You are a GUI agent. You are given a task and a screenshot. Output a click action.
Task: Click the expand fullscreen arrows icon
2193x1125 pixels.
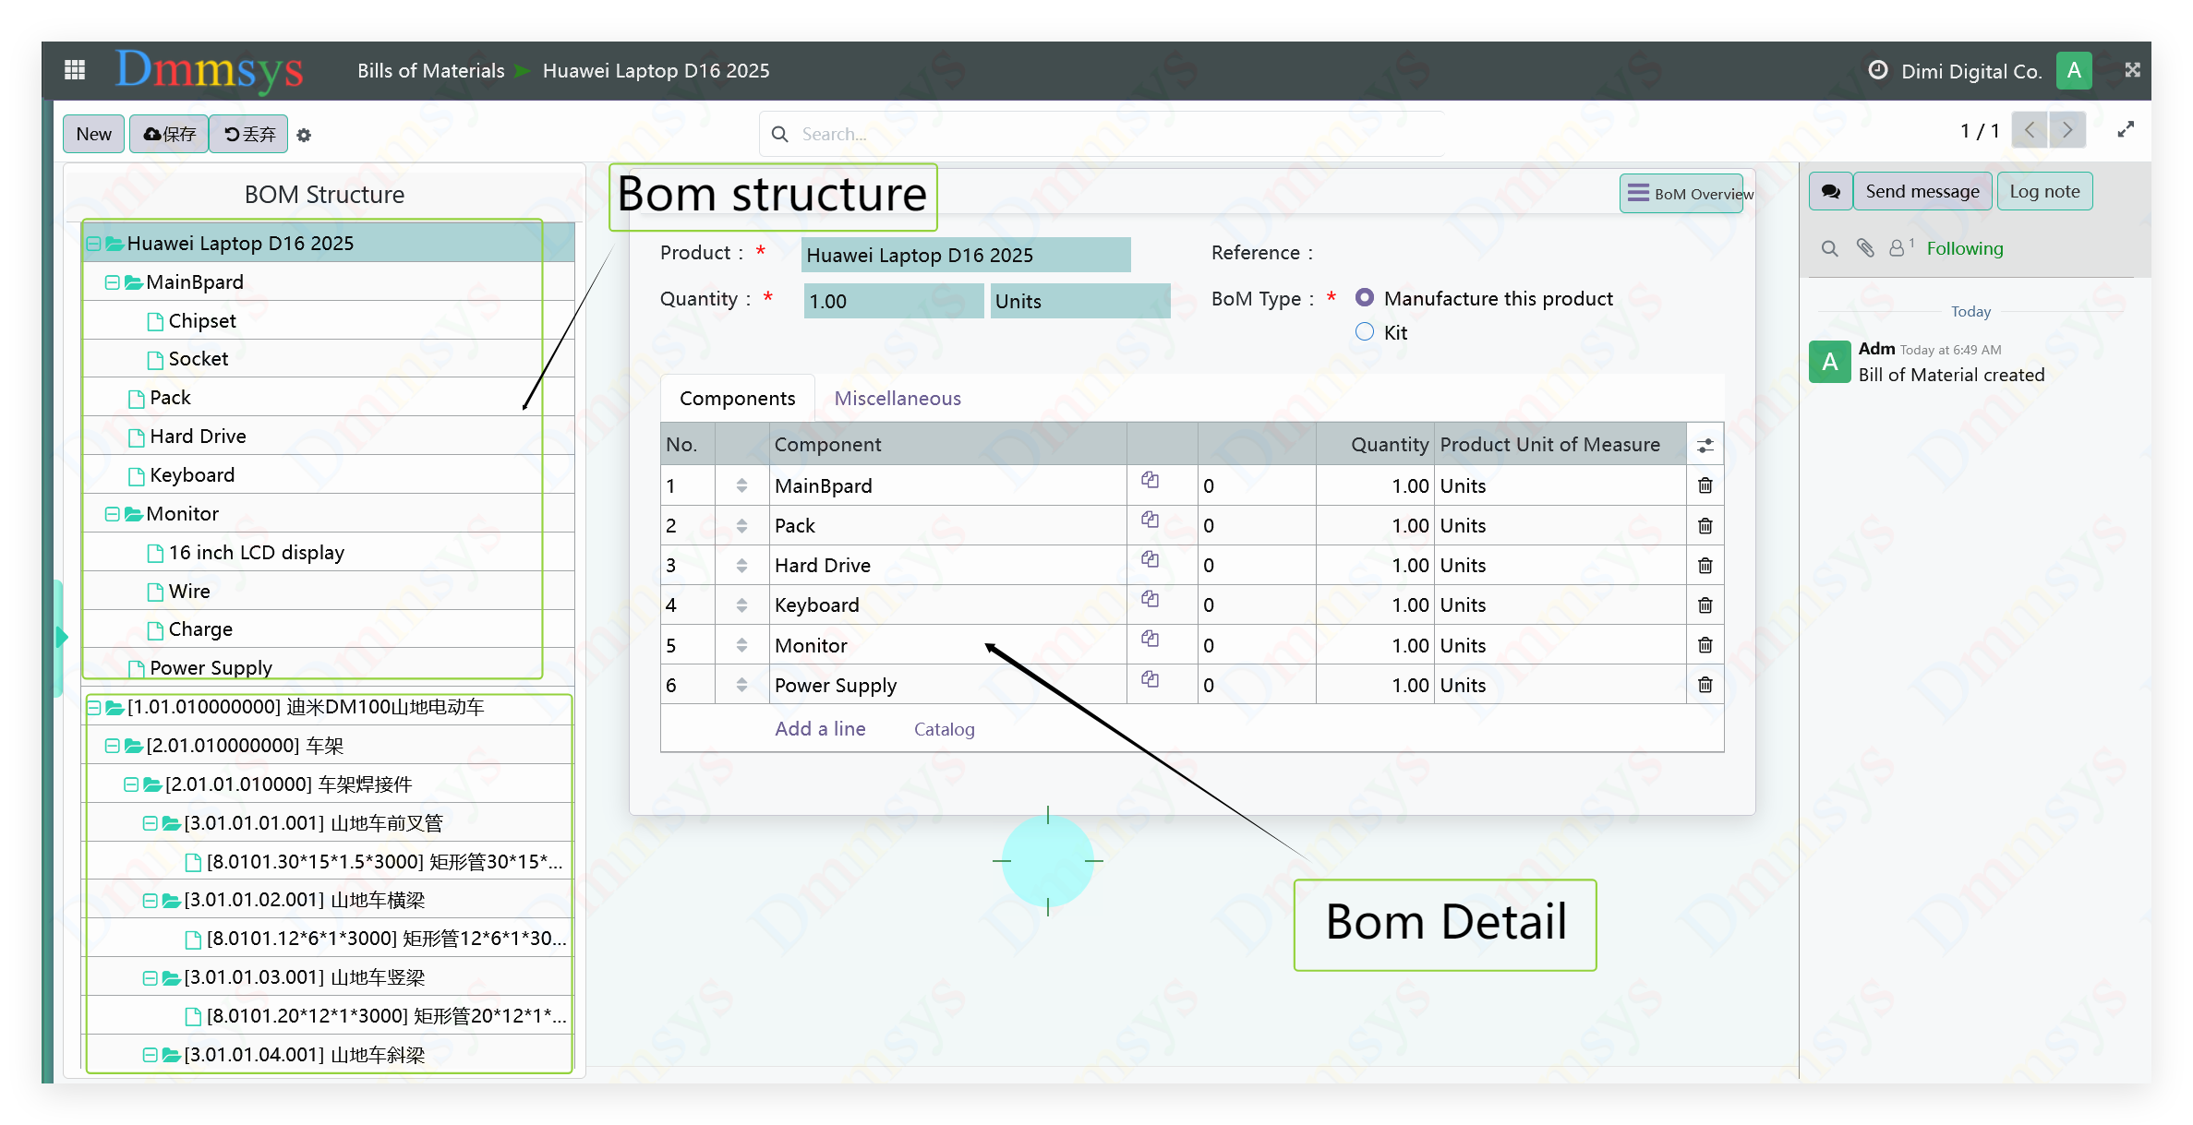point(2127,130)
